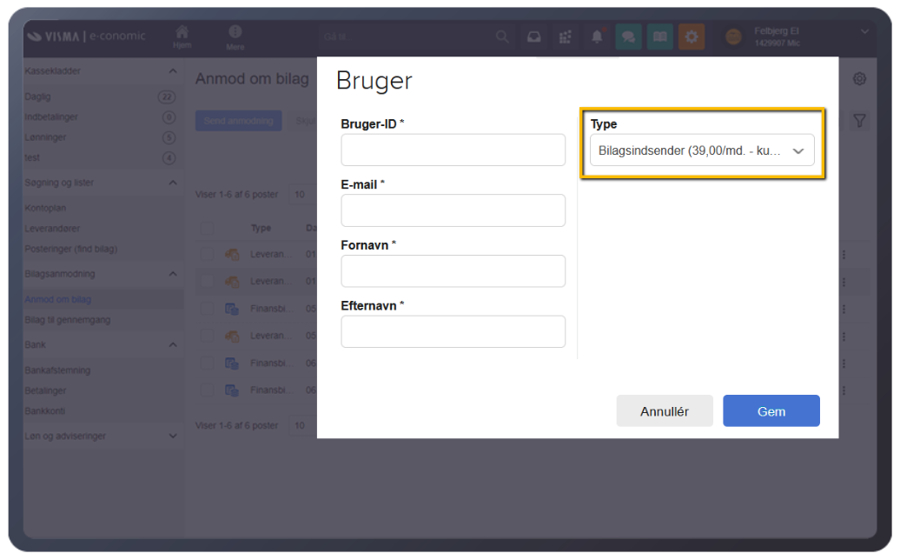Toggle the select-all header checkbox
The height and width of the screenshot is (560, 900).
point(208,228)
